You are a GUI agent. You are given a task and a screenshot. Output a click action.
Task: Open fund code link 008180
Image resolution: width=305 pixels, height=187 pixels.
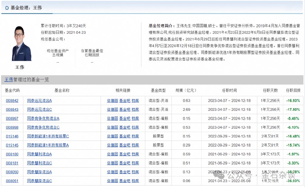click(x=12, y=154)
